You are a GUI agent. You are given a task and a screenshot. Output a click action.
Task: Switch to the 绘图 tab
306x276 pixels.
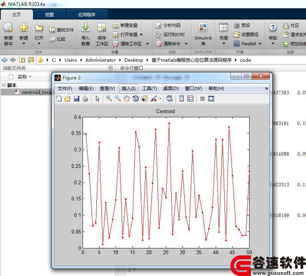[x=50, y=15]
